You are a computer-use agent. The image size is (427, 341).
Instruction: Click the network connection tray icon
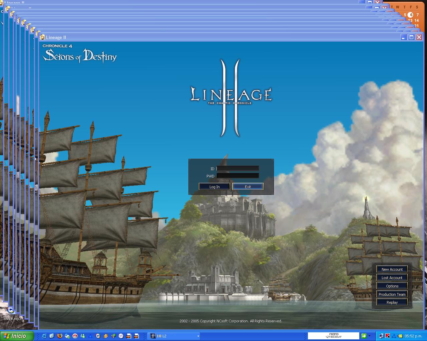[x=382, y=336]
